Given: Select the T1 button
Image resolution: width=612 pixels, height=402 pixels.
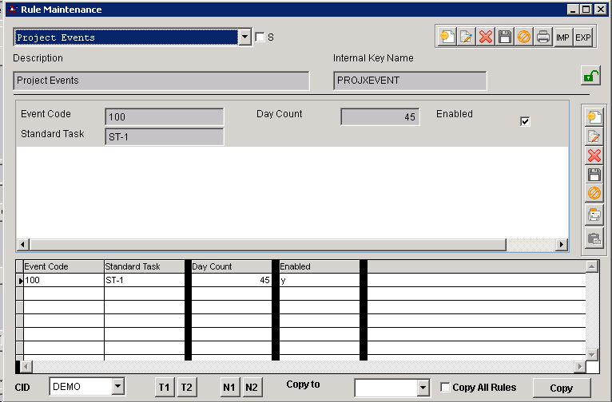Looking at the screenshot, I should [164, 387].
